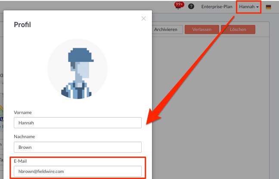The height and width of the screenshot is (179, 279).
Task: Select the E-Mail input field
Action: coord(77,171)
